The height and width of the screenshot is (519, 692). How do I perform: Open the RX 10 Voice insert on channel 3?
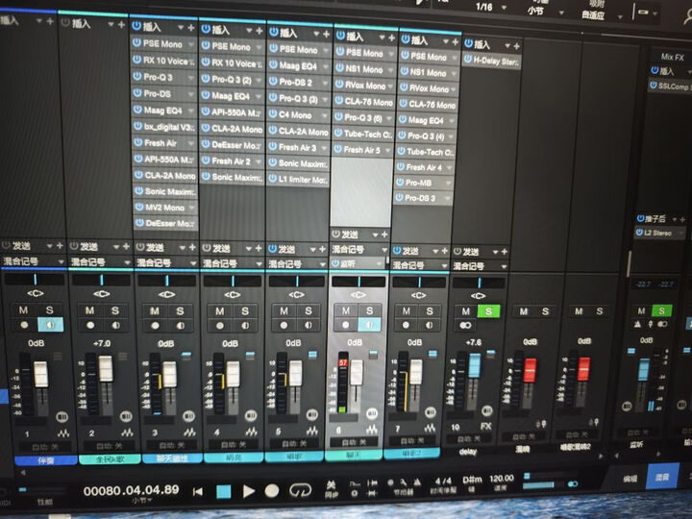(164, 61)
